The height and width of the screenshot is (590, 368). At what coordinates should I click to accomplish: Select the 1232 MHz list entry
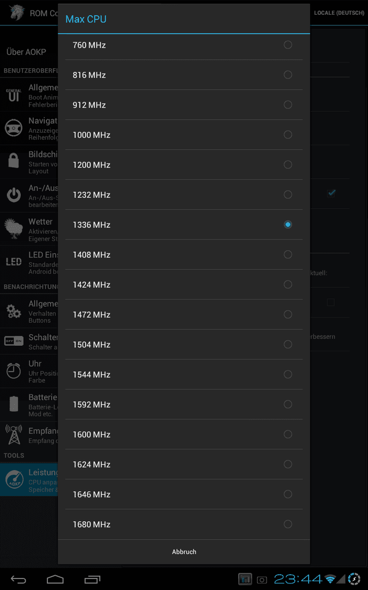[x=184, y=194]
